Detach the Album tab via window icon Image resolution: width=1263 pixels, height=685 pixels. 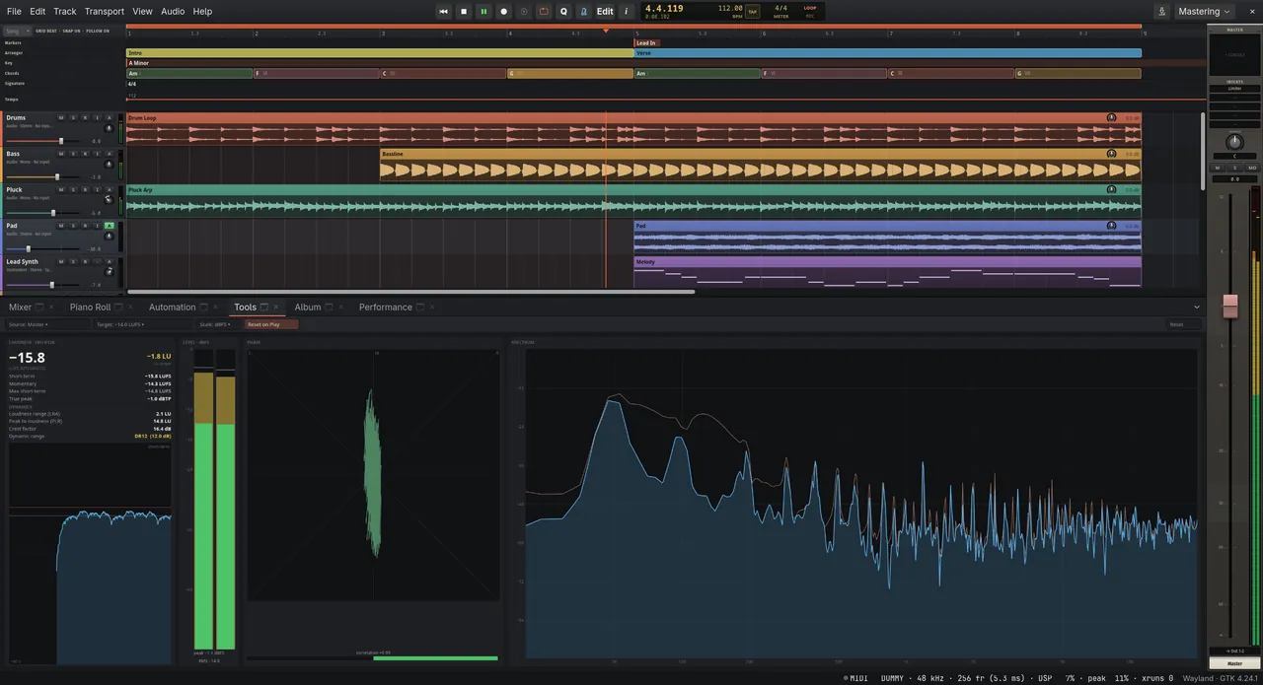[x=329, y=308]
